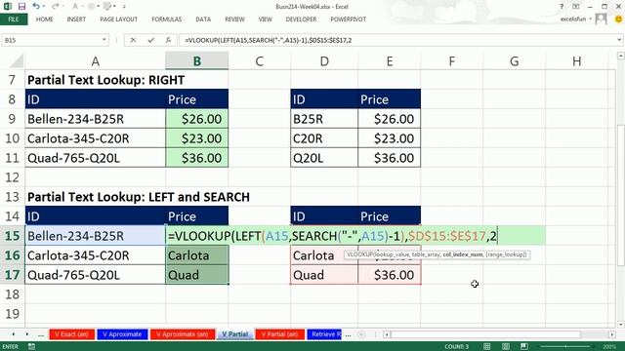Open the REVIEW ribbon tab
625x351 pixels.
234,19
